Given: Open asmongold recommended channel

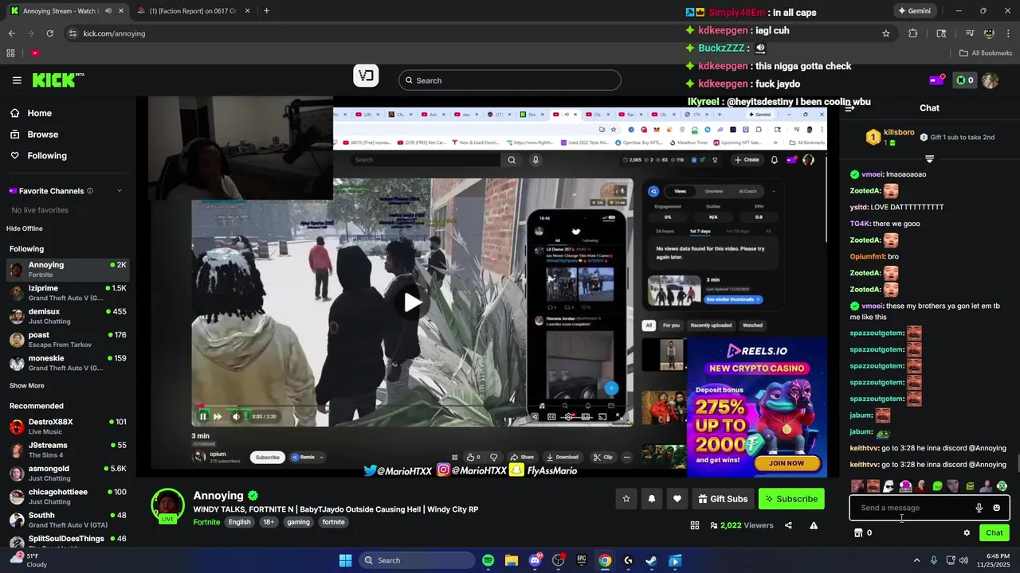Looking at the screenshot, I should 68,474.
